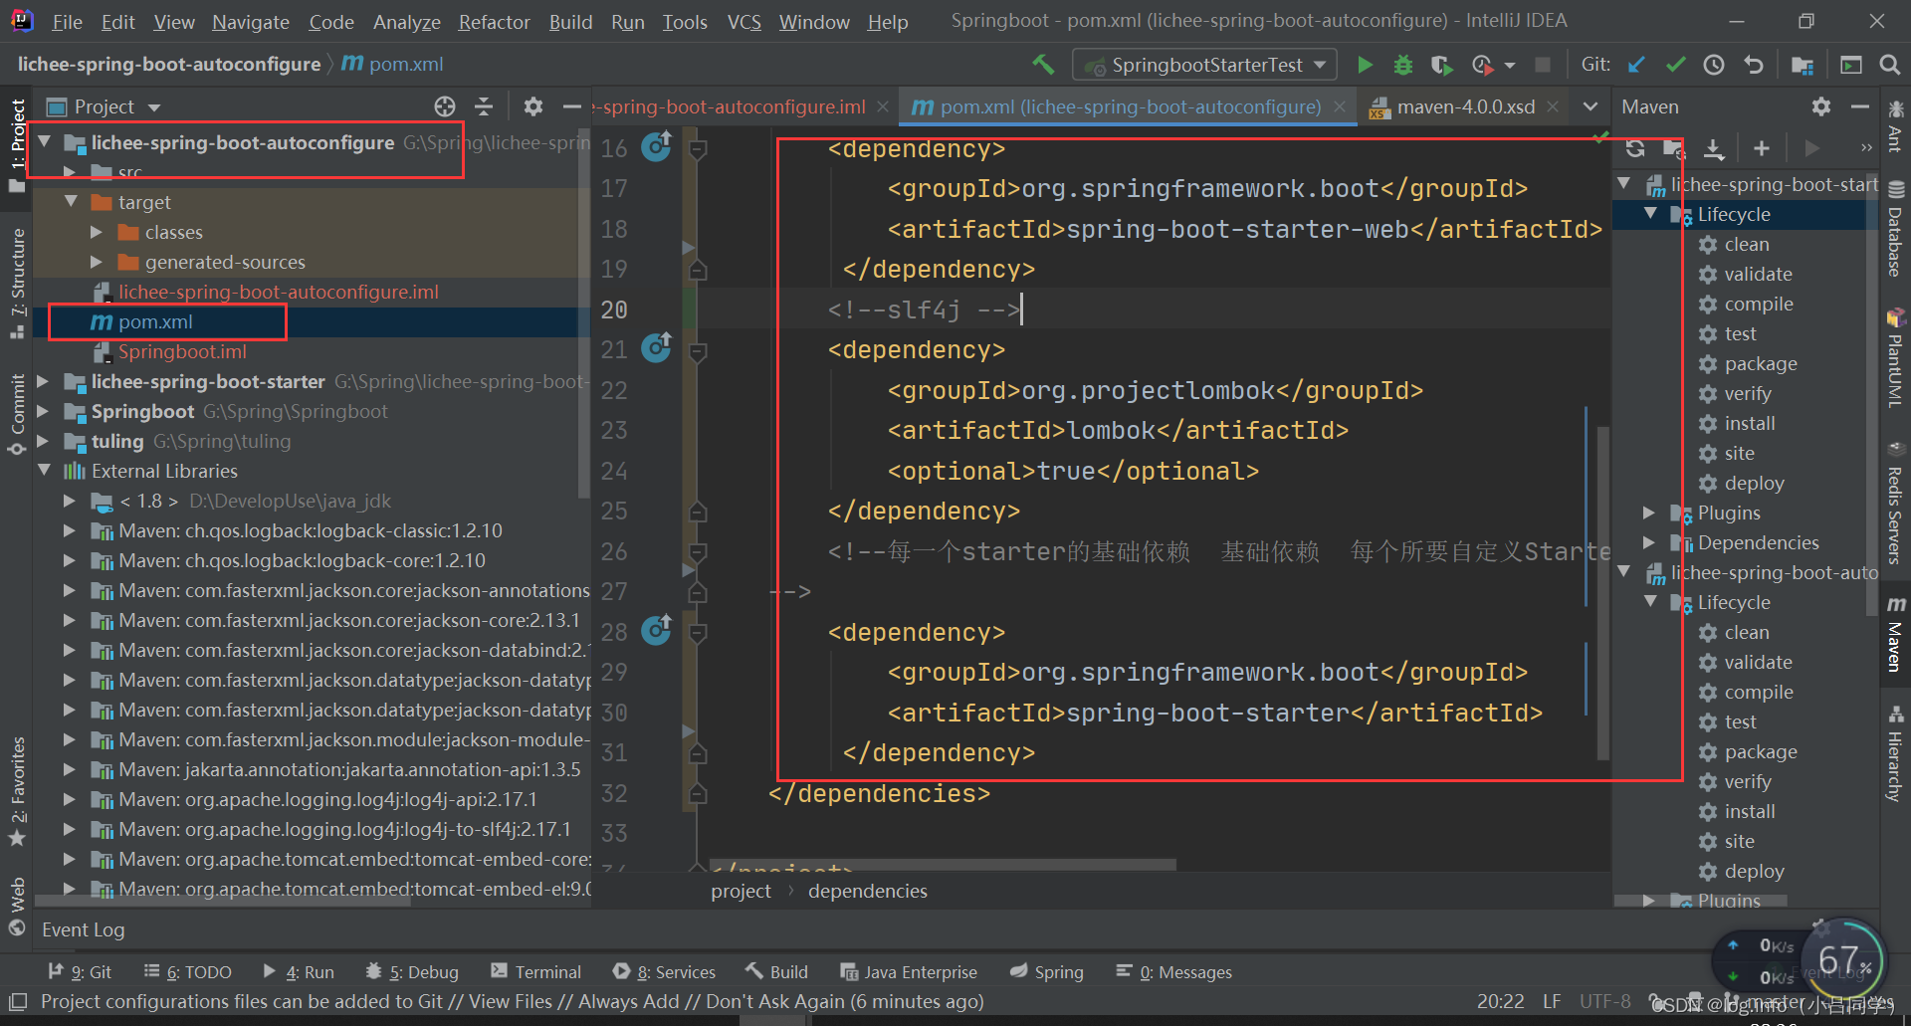Viewport: 1911px width, 1026px height.
Task: Open the 8: Services tool window
Action: [x=664, y=972]
